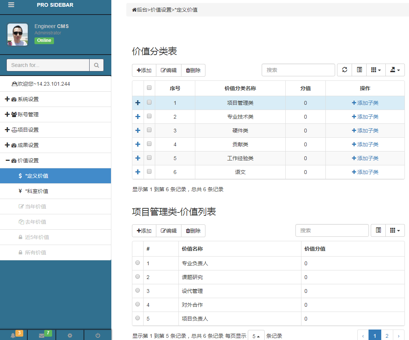409x340 pixels.
Task: Select radio button for 设代管理
Action: click(138, 290)
